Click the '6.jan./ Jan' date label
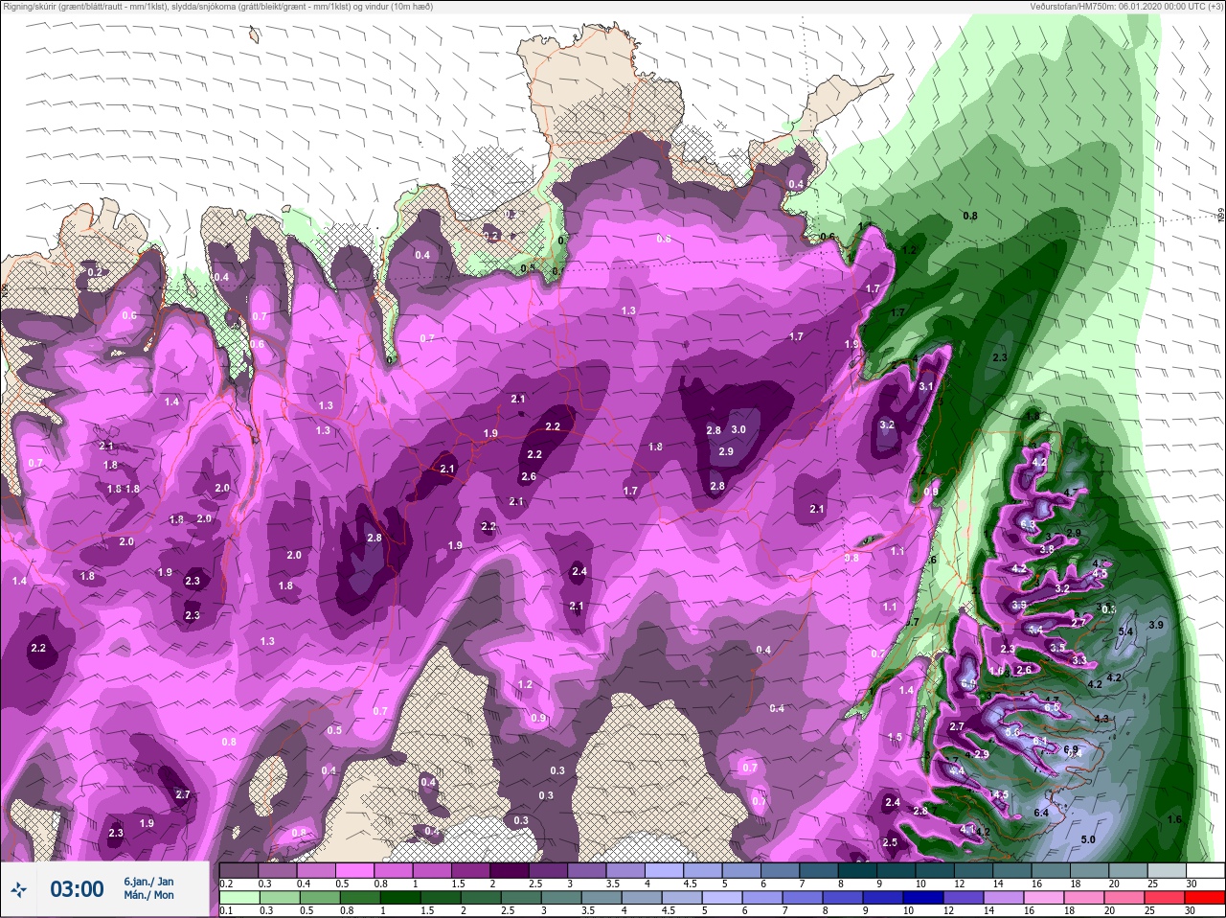Screen dimensions: 1226x918 pyautogui.click(x=148, y=882)
